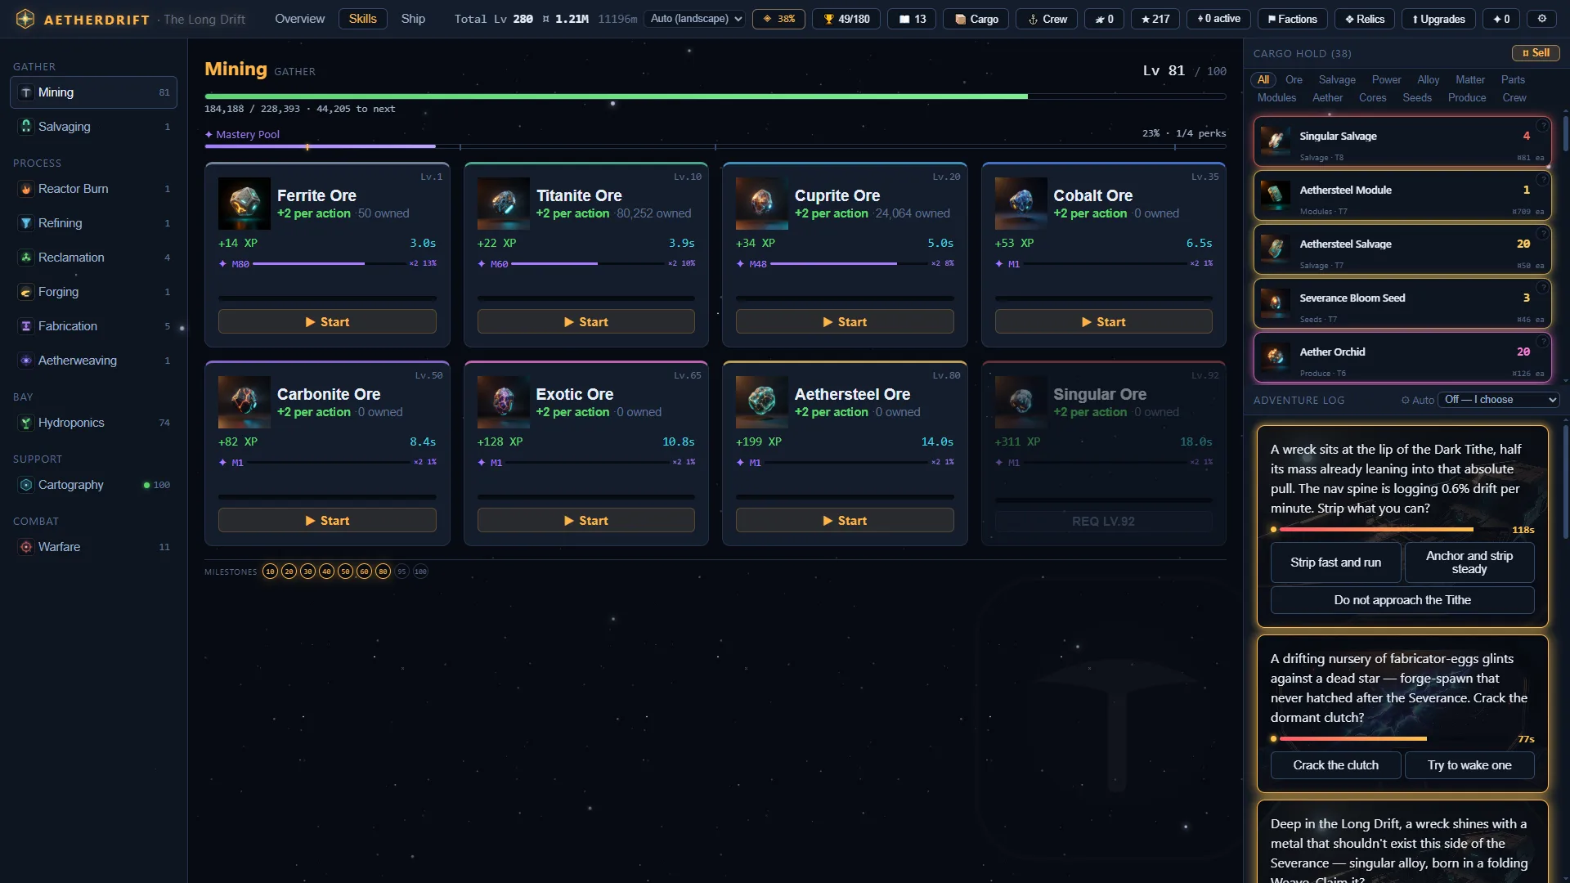The width and height of the screenshot is (1570, 883).
Task: Click the Severance Bloom Seed cargo icon
Action: 1275,303
